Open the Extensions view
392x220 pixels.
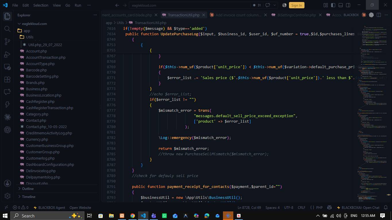pos(7,80)
